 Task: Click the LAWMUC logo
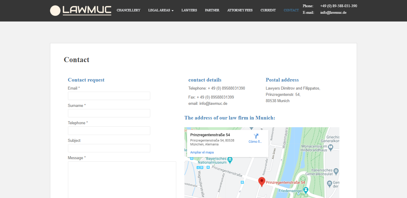click(81, 10)
